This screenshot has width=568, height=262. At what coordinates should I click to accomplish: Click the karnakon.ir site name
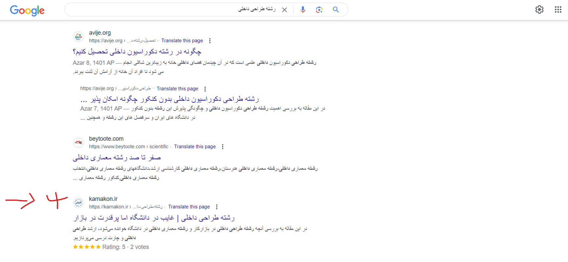click(x=103, y=199)
